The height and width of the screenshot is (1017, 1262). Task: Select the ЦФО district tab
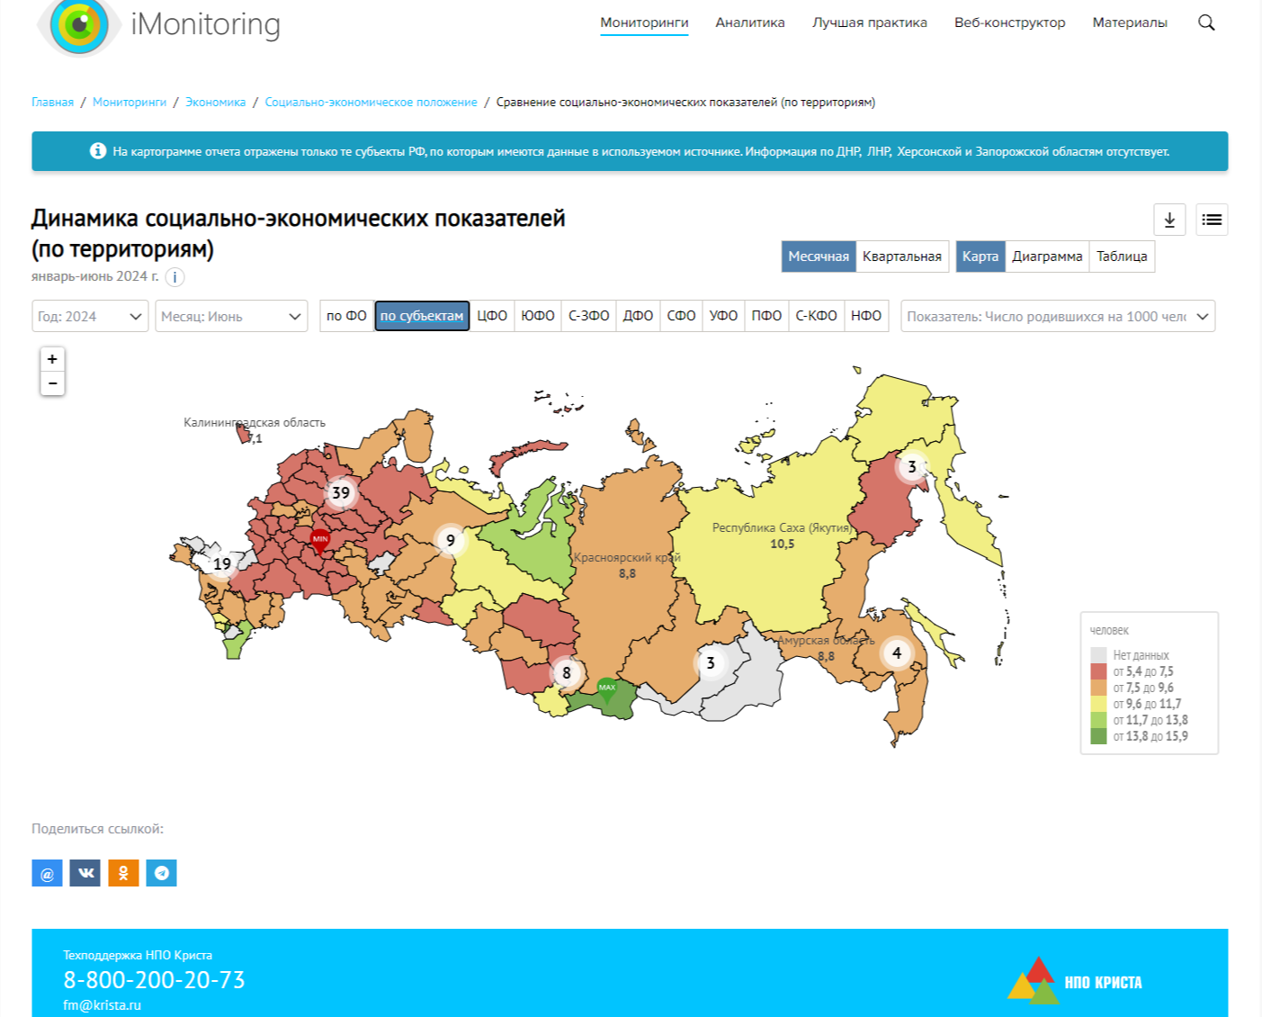[492, 316]
